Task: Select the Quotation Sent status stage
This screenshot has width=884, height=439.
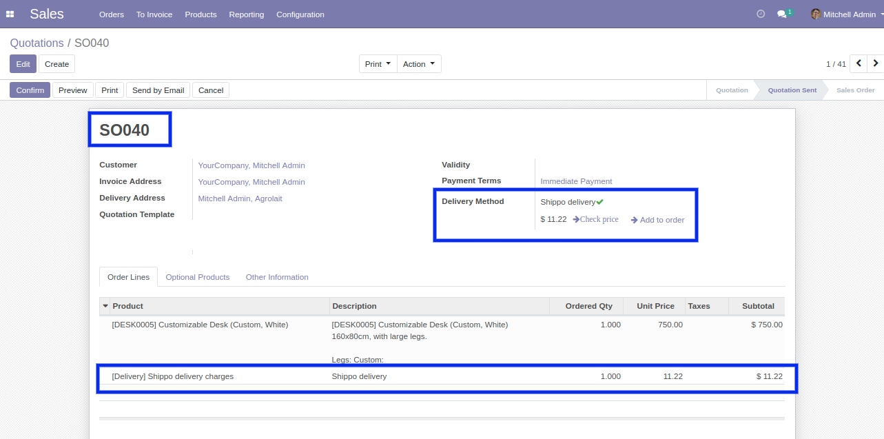Action: [x=792, y=90]
